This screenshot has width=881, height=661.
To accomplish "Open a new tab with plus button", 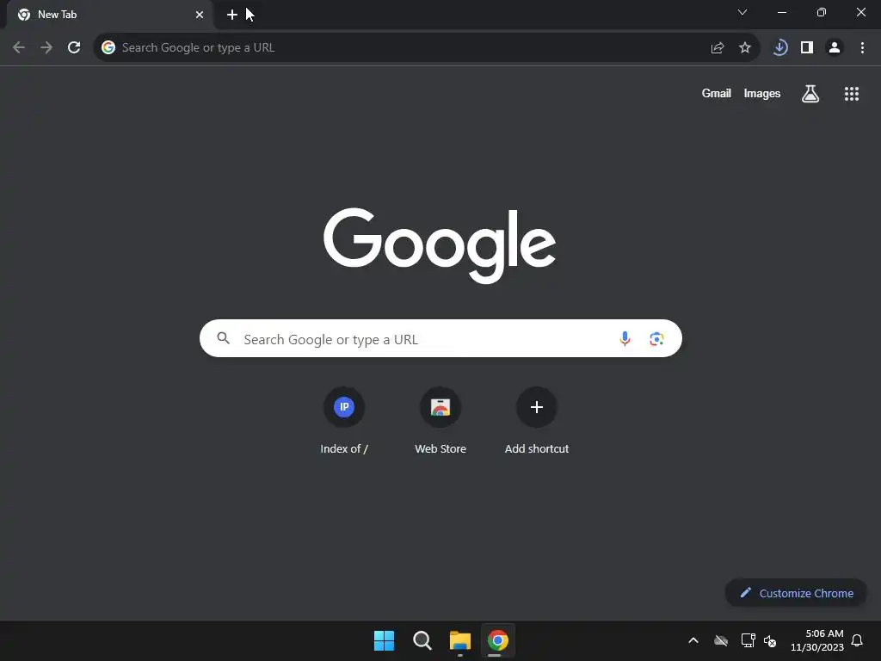I will [x=232, y=15].
